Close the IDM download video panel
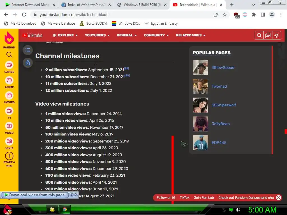This screenshot has width=287, height=215. pos(76,195)
